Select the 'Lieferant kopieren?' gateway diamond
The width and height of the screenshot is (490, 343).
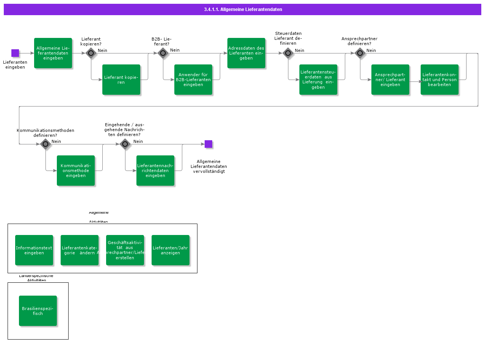click(91, 53)
